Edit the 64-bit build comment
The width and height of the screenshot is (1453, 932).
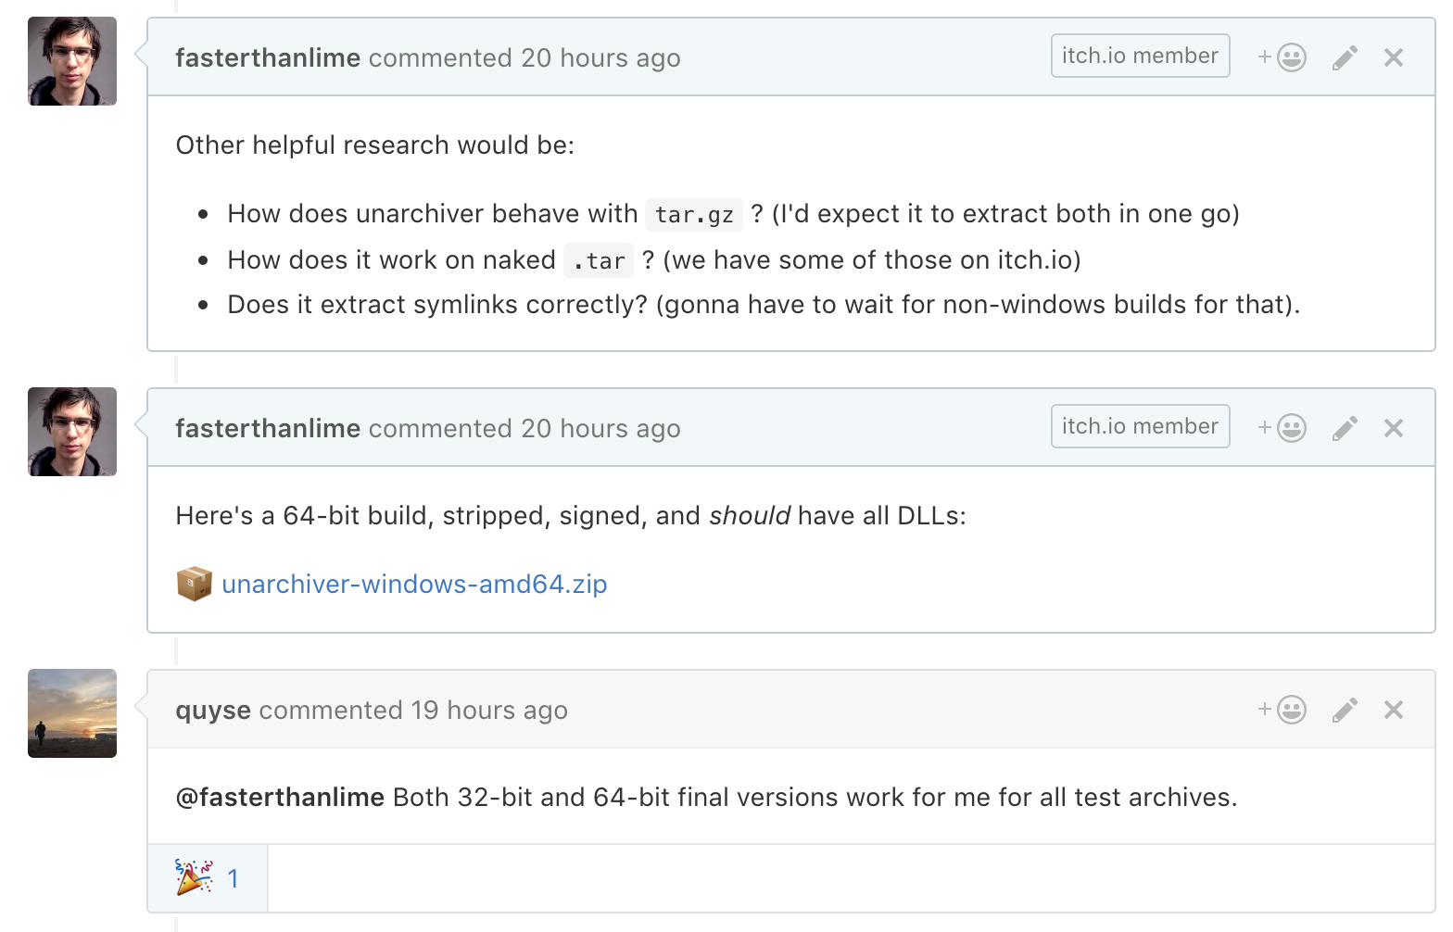coord(1345,428)
